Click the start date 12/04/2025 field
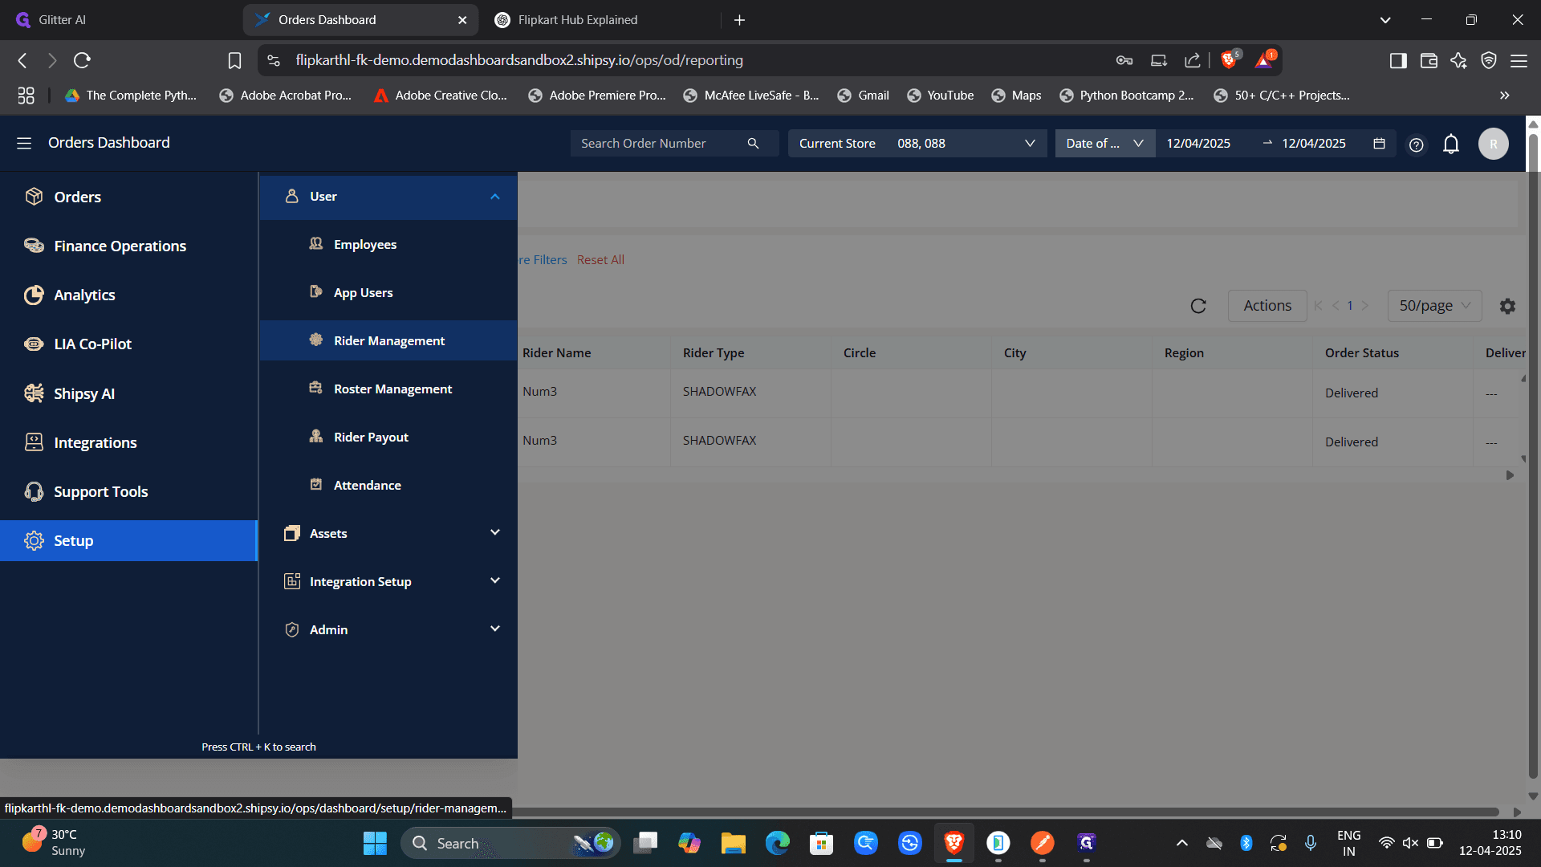The image size is (1541, 867). pyautogui.click(x=1197, y=143)
